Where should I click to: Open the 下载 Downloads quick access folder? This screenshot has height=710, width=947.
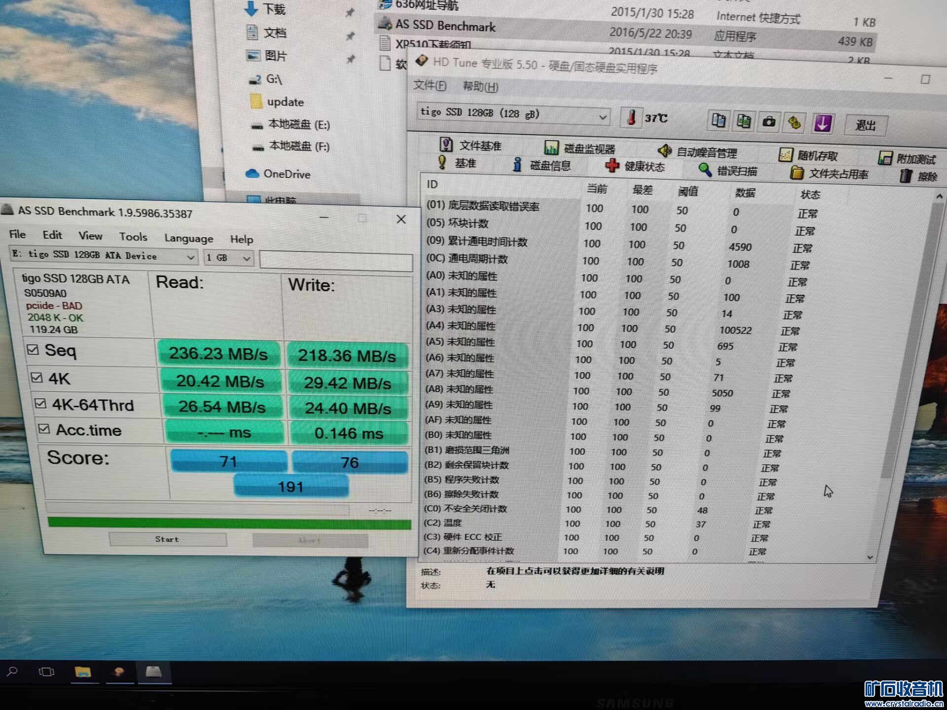(265, 8)
